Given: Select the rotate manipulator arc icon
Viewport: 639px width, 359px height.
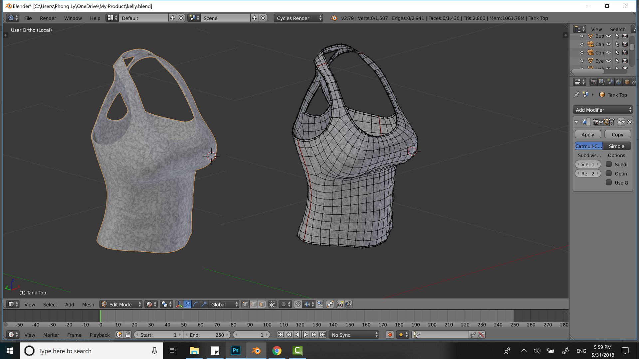Looking at the screenshot, I should point(196,304).
